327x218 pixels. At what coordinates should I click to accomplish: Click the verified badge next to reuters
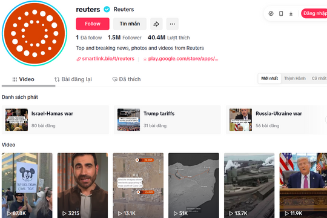click(x=107, y=10)
